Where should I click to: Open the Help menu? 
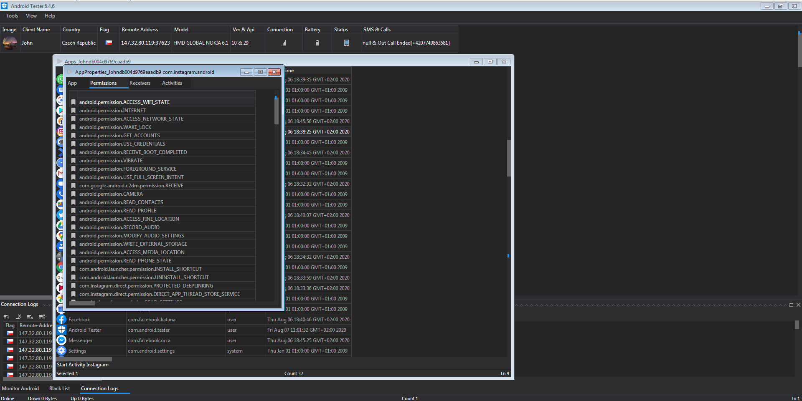pyautogui.click(x=50, y=16)
